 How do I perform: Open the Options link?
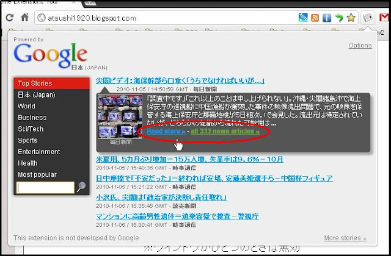(360, 46)
